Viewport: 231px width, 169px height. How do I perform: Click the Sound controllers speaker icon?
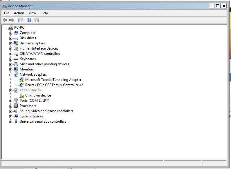point(16,111)
